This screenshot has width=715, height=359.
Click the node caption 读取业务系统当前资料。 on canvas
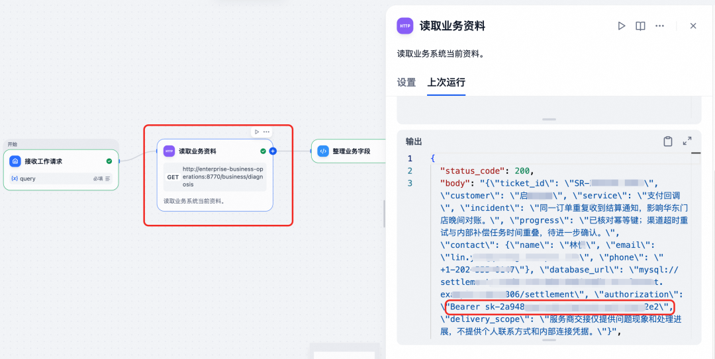194,200
